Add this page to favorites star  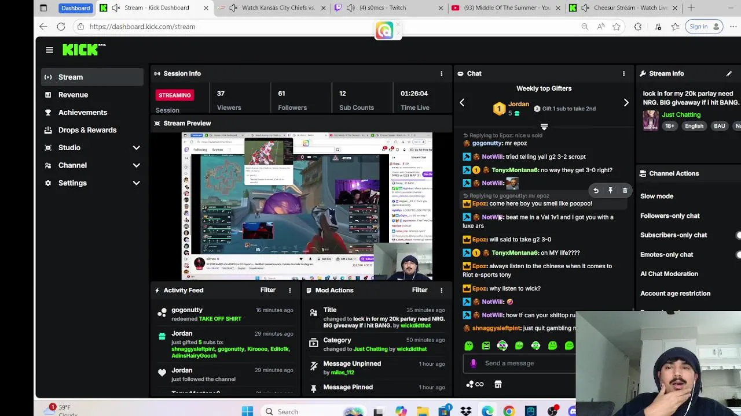tap(617, 27)
